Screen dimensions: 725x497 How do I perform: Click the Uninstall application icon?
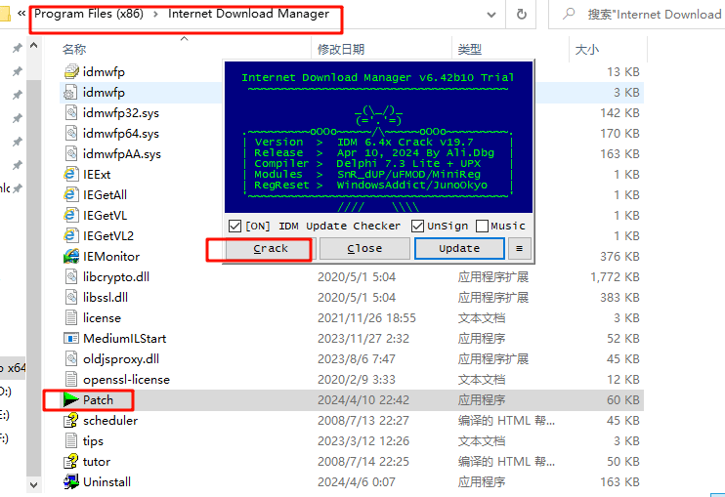coord(70,481)
